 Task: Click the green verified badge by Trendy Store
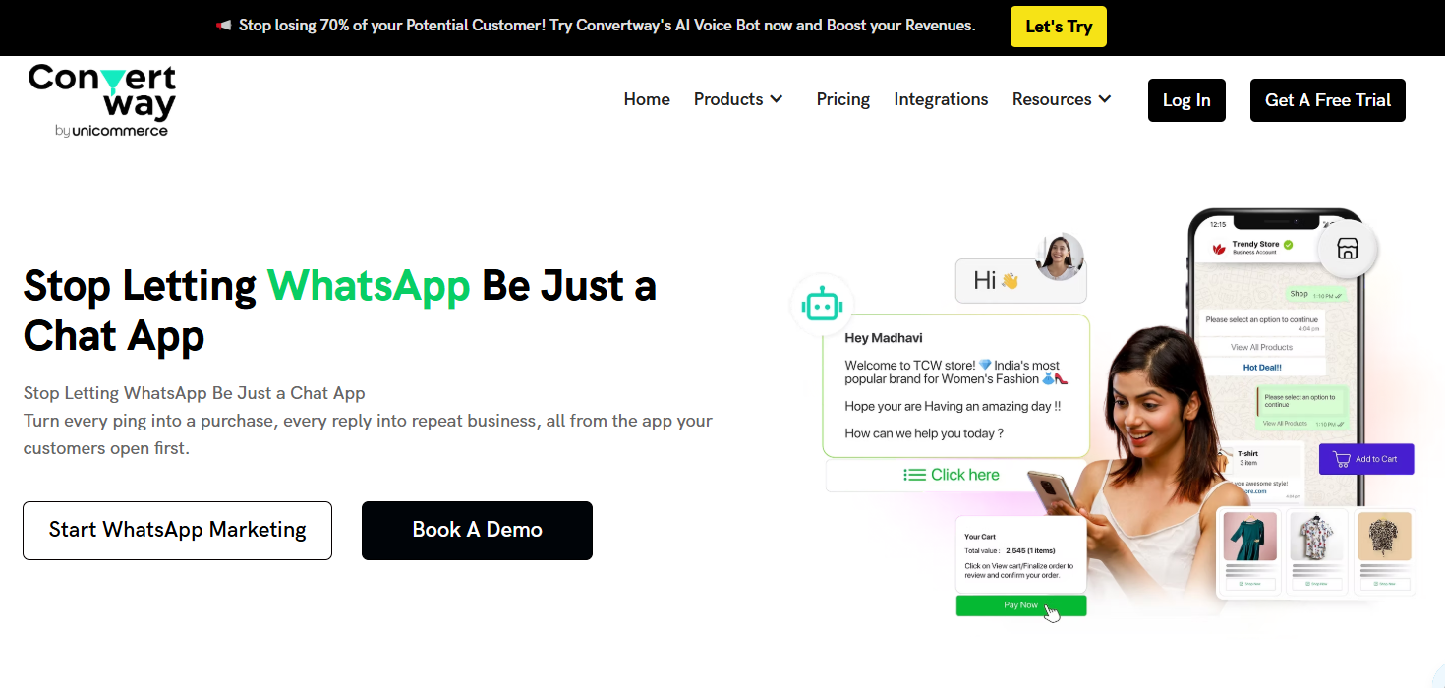pyautogui.click(x=1288, y=244)
